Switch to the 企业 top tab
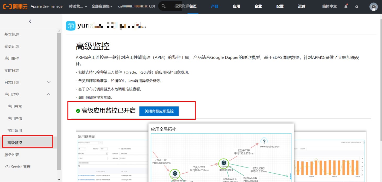This screenshot has width=382, height=182. pyautogui.click(x=258, y=6)
